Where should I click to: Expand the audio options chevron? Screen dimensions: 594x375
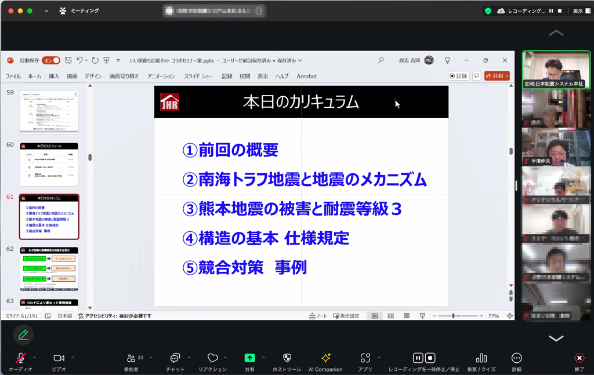(x=34, y=358)
